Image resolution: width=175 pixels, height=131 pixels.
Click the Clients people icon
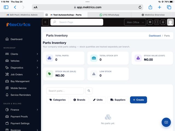click(7, 54)
